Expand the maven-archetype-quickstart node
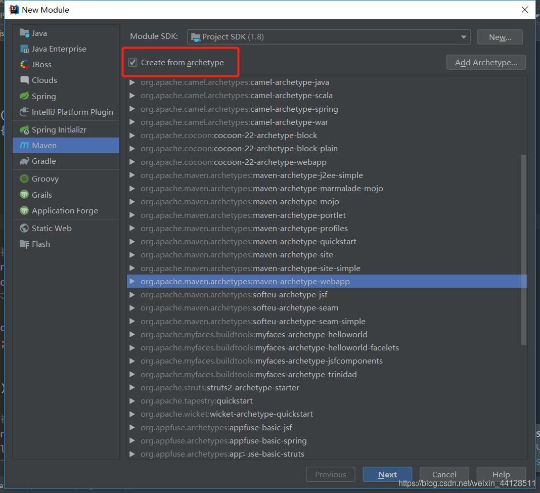This screenshot has height=493, width=540. coord(132,242)
